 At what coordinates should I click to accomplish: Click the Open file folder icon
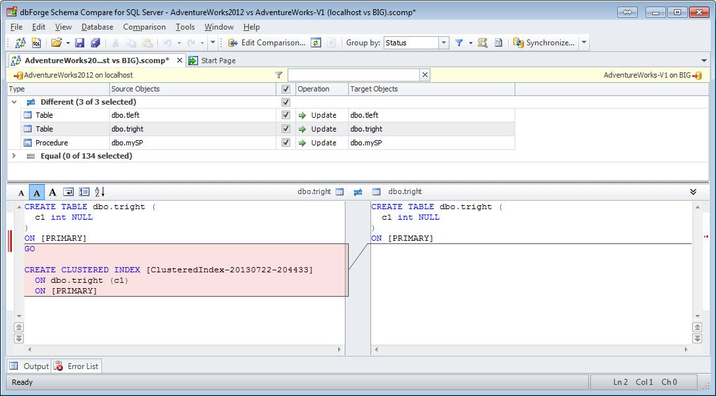(56, 43)
